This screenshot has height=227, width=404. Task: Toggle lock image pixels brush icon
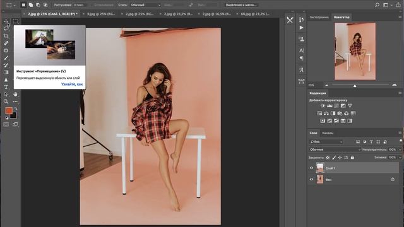[x=334, y=157]
